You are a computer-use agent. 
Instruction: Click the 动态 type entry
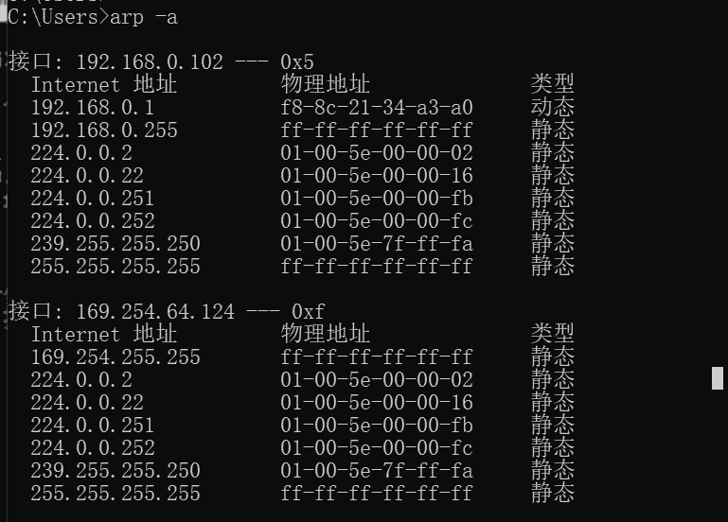[x=552, y=107]
